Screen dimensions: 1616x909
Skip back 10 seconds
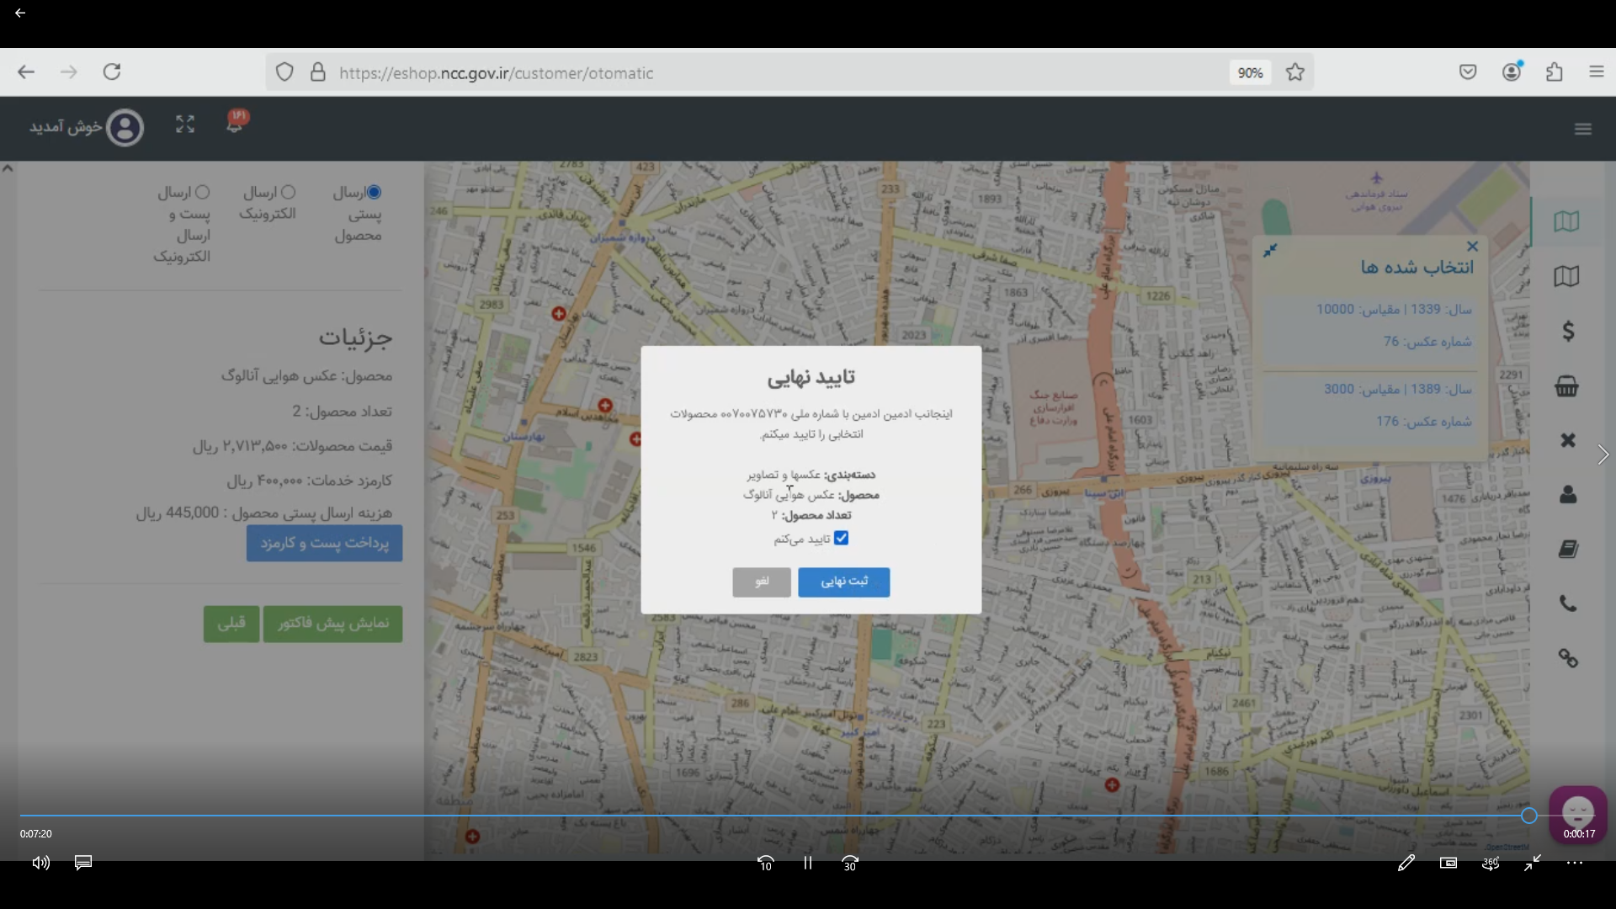[765, 864]
